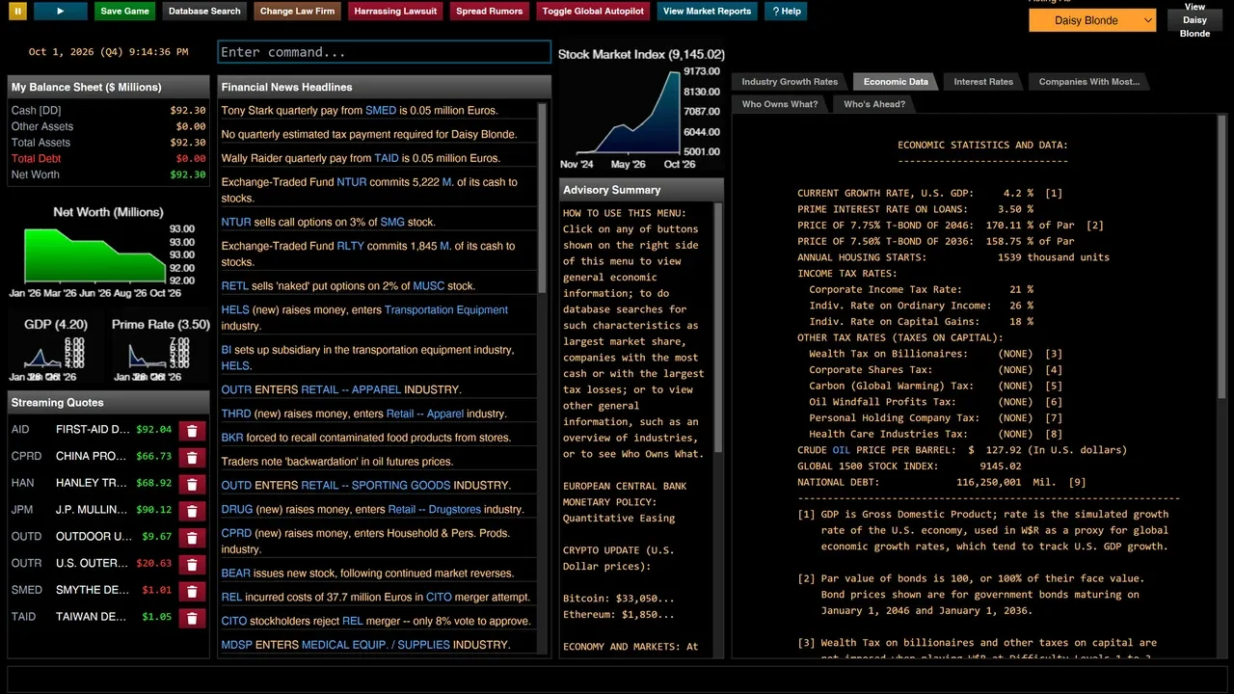Click the Spread Rumors button
Viewport: 1234px width, 694px height.
[489, 12]
